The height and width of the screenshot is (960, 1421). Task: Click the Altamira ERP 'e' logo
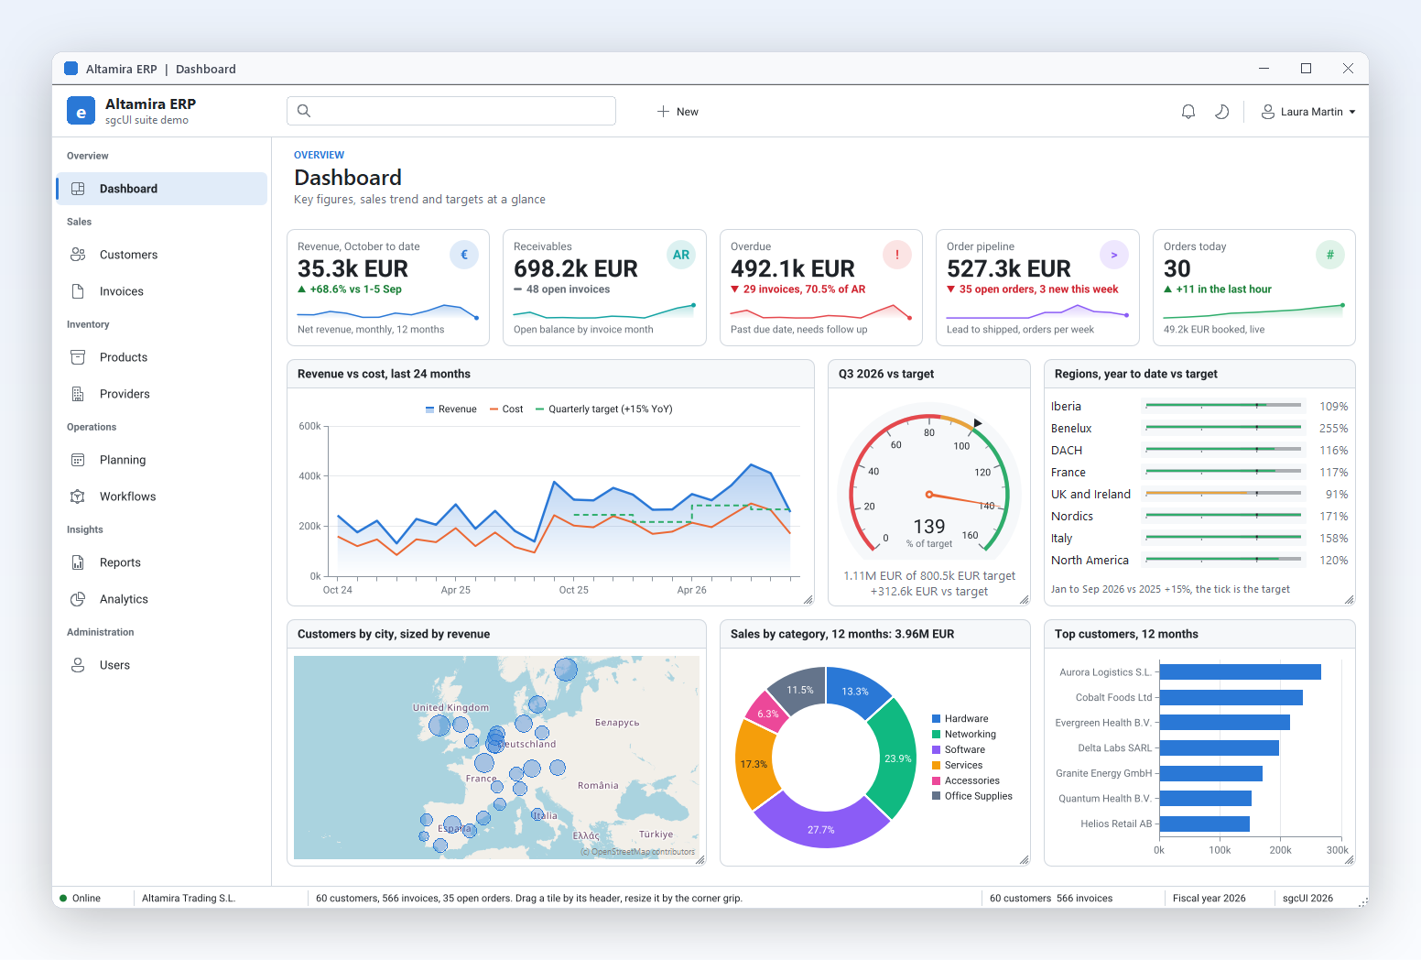point(81,111)
